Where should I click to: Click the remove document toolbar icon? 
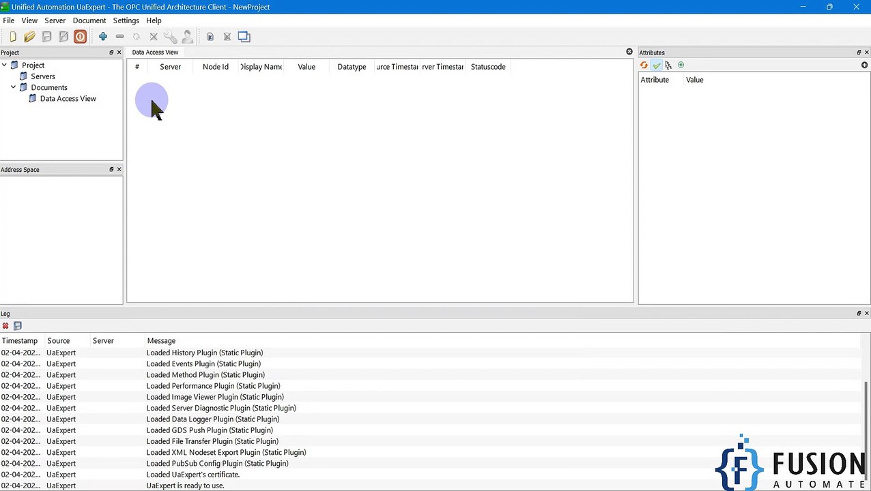coord(227,37)
